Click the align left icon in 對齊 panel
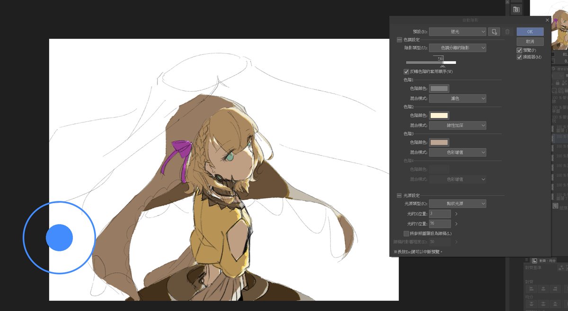The height and width of the screenshot is (311, 568). pos(531,288)
